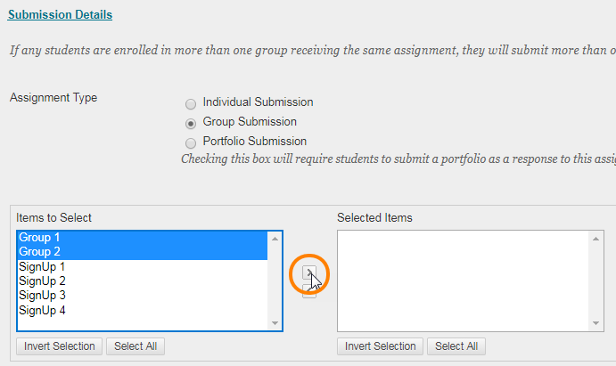
Task: Click Select All under Items to Select
Action: click(x=136, y=346)
